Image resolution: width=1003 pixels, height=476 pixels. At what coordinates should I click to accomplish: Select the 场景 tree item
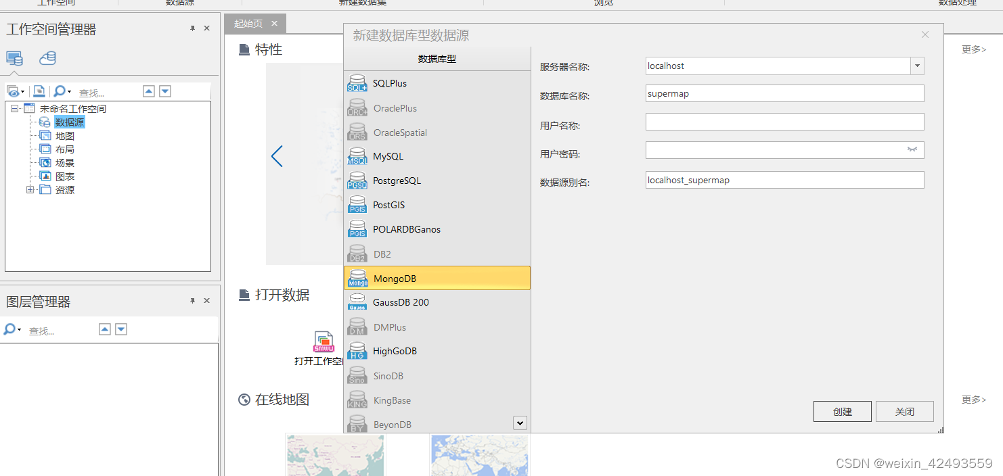[x=65, y=163]
